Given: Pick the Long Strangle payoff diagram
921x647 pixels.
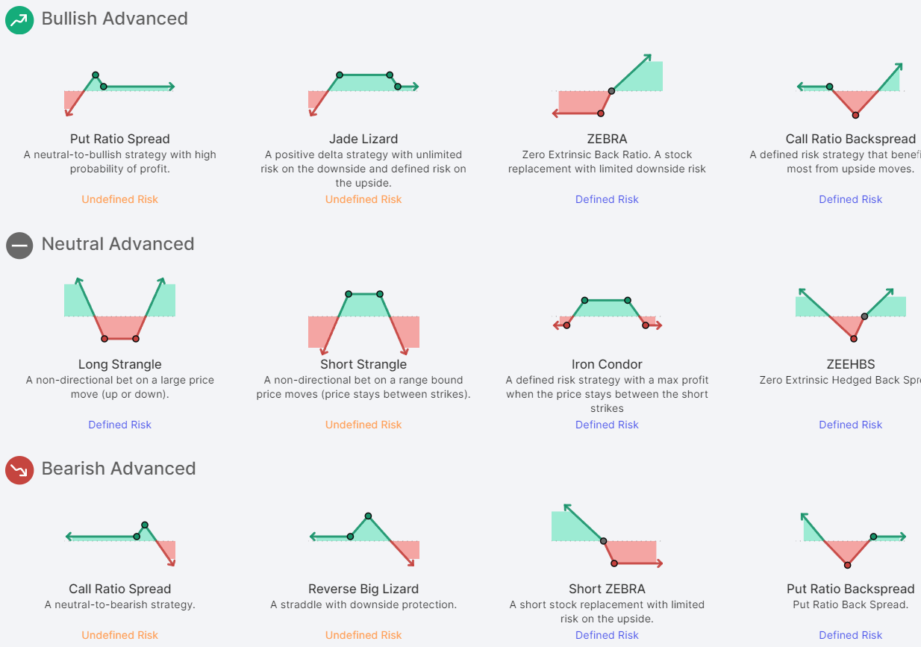Looking at the screenshot, I should [119, 312].
